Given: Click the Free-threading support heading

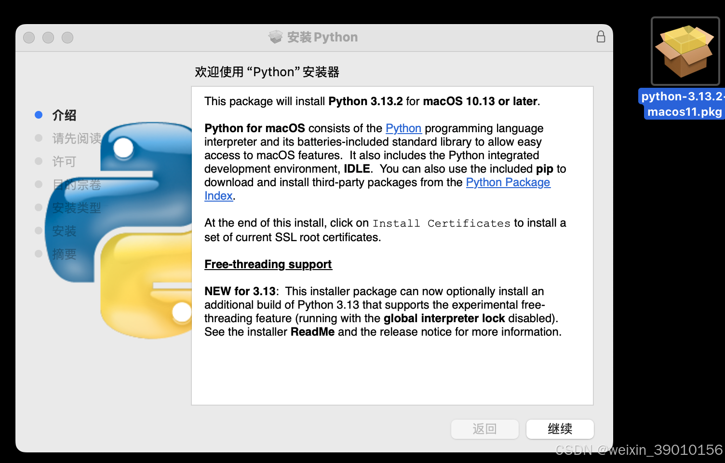Looking at the screenshot, I should tap(268, 264).
